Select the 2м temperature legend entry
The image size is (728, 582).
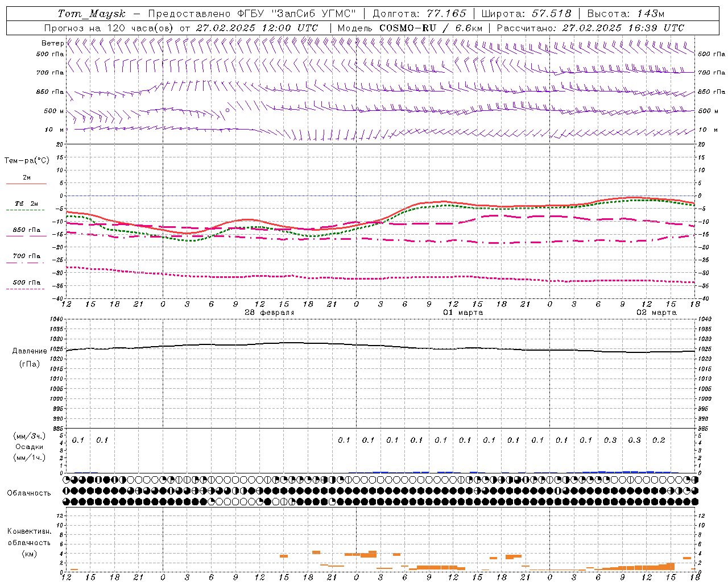27,178
